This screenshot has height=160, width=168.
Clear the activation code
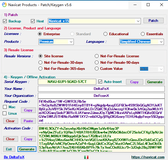pos(10,139)
